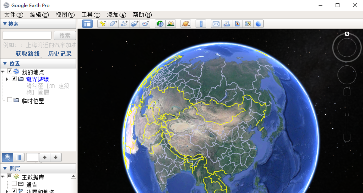The height and width of the screenshot is (193, 363).
Task: Collapse the 图层 panel header
Action: (x=38, y=168)
